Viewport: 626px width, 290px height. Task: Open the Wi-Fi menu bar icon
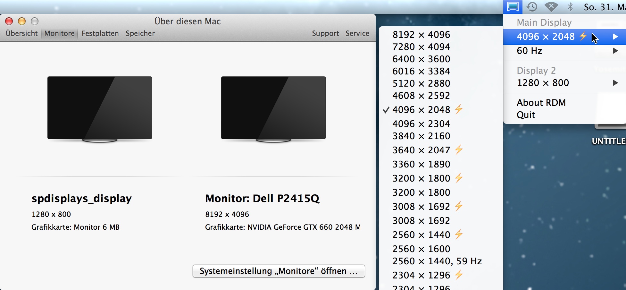551,7
